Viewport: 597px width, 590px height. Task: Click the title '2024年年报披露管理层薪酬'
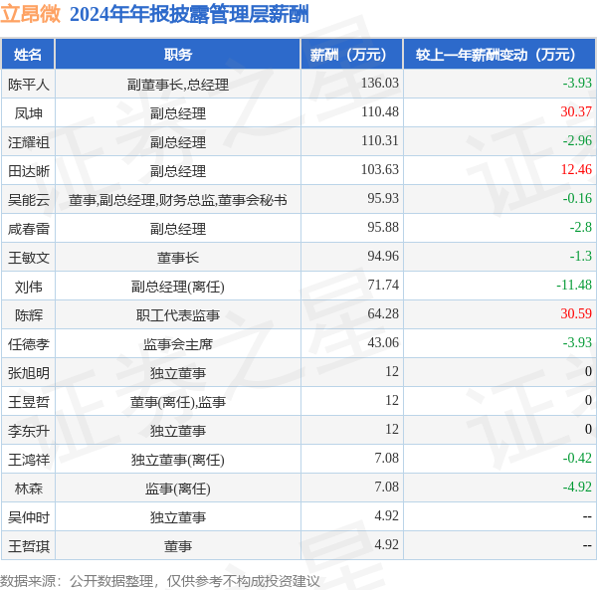[189, 14]
